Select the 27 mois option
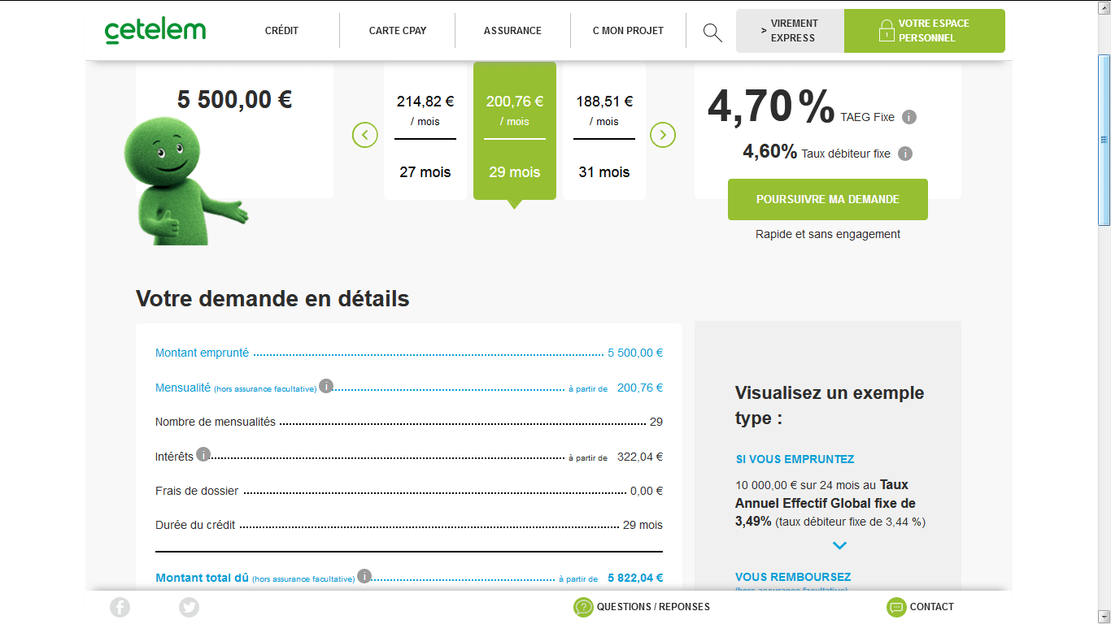This screenshot has height=624, width=1111. tap(425, 133)
